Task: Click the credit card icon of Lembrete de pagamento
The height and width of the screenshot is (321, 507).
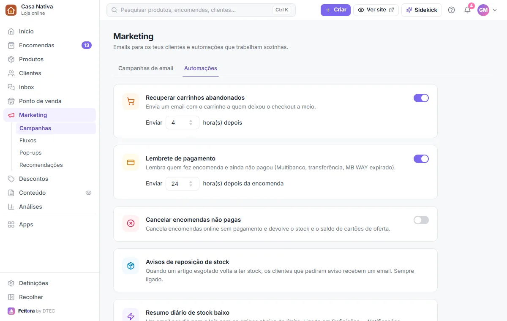Action: (x=131, y=162)
